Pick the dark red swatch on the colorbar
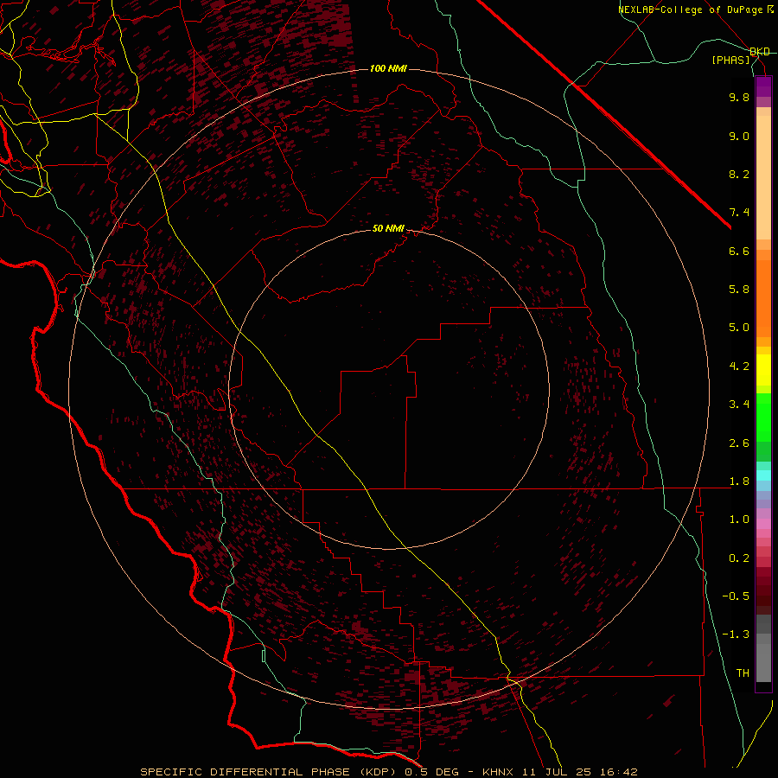This screenshot has width=778, height=778. pos(763,590)
